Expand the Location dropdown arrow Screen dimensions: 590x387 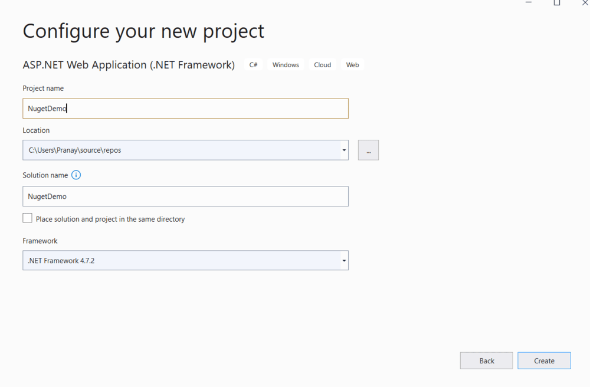click(343, 150)
